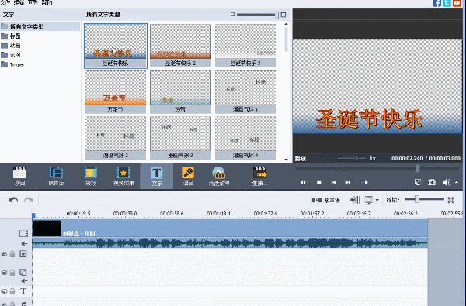Open the 光盘菜单 disc menu tab
This screenshot has height=306, width=466.
(219, 176)
